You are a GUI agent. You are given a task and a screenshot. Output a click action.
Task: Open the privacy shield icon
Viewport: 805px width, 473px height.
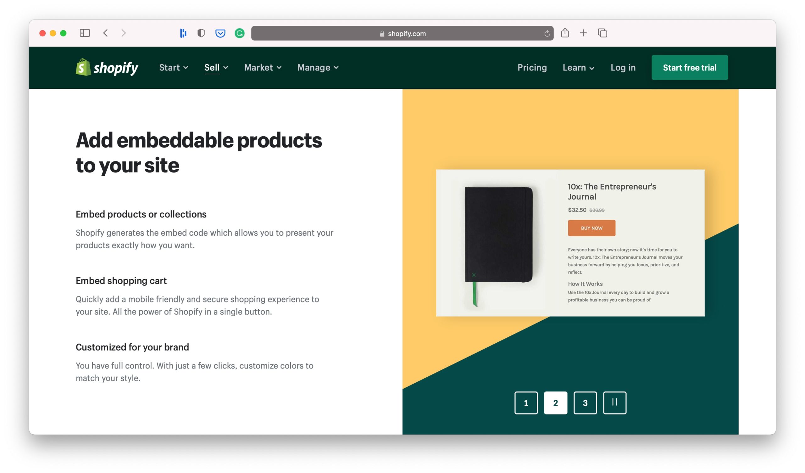[201, 33]
